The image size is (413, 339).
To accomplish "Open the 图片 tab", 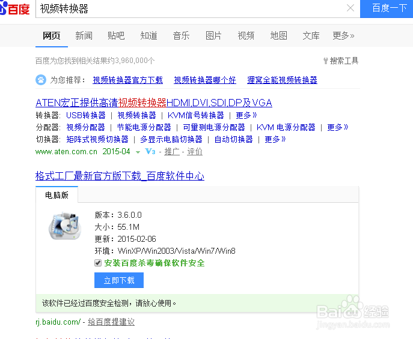I will click(x=213, y=35).
